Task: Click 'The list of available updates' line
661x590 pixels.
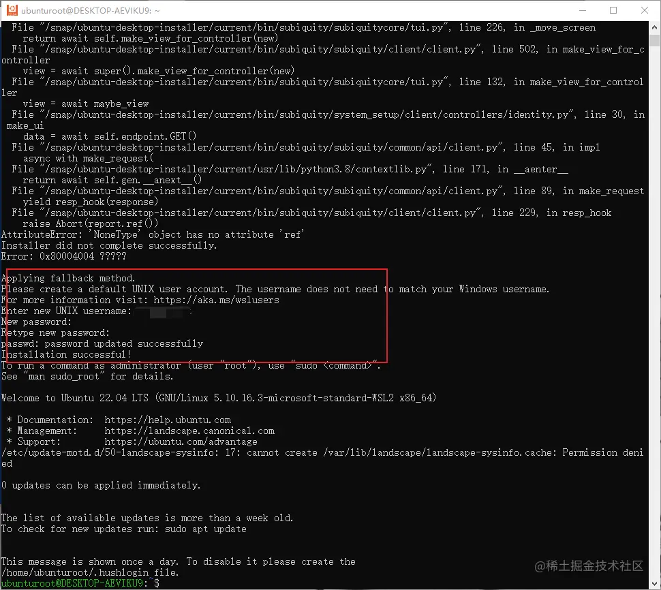Action: [x=147, y=518]
